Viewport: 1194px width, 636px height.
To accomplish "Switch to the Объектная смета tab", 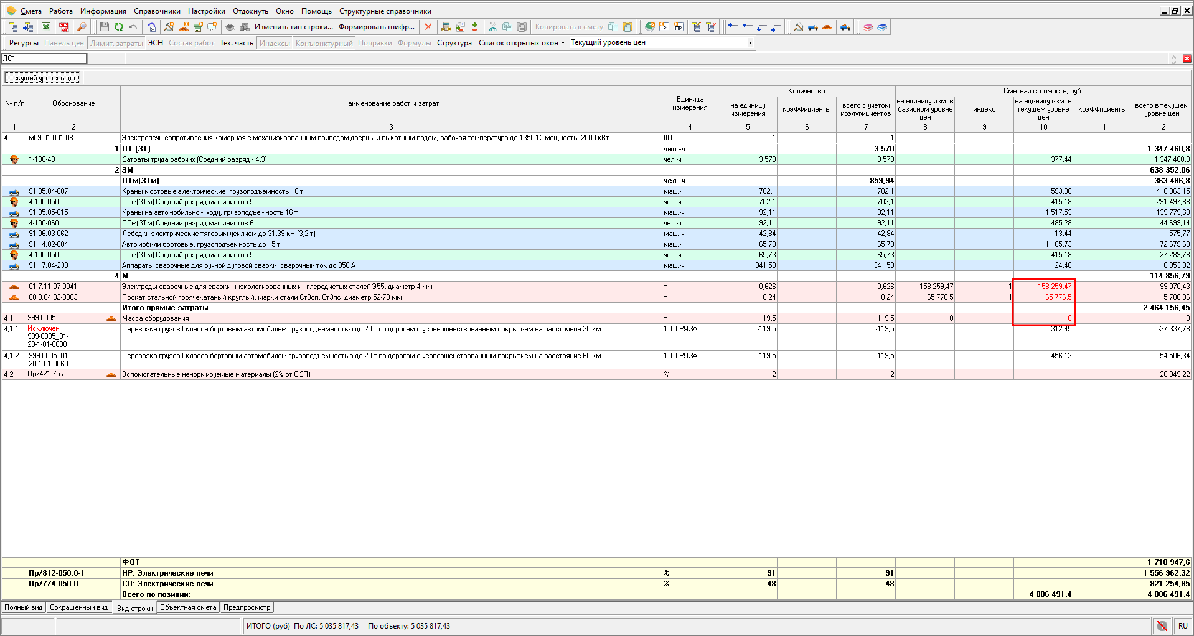I will click(188, 607).
